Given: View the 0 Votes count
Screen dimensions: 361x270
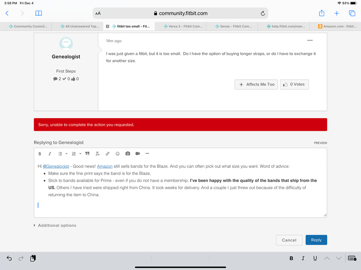Looking at the screenshot, I should 297,84.
